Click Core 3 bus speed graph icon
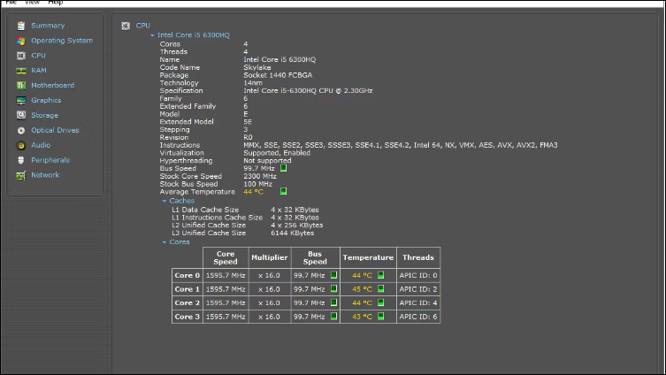The height and width of the screenshot is (375, 666). tap(333, 316)
